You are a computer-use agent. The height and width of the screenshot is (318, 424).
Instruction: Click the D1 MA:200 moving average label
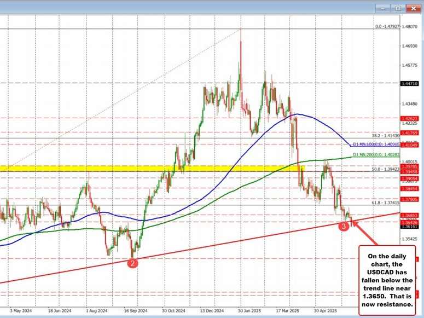click(x=376, y=154)
